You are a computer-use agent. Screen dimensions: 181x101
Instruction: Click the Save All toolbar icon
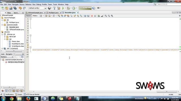pos(15,8)
